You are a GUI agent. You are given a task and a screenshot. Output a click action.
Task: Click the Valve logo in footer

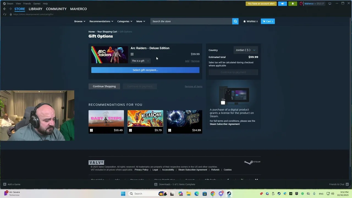[97, 163]
